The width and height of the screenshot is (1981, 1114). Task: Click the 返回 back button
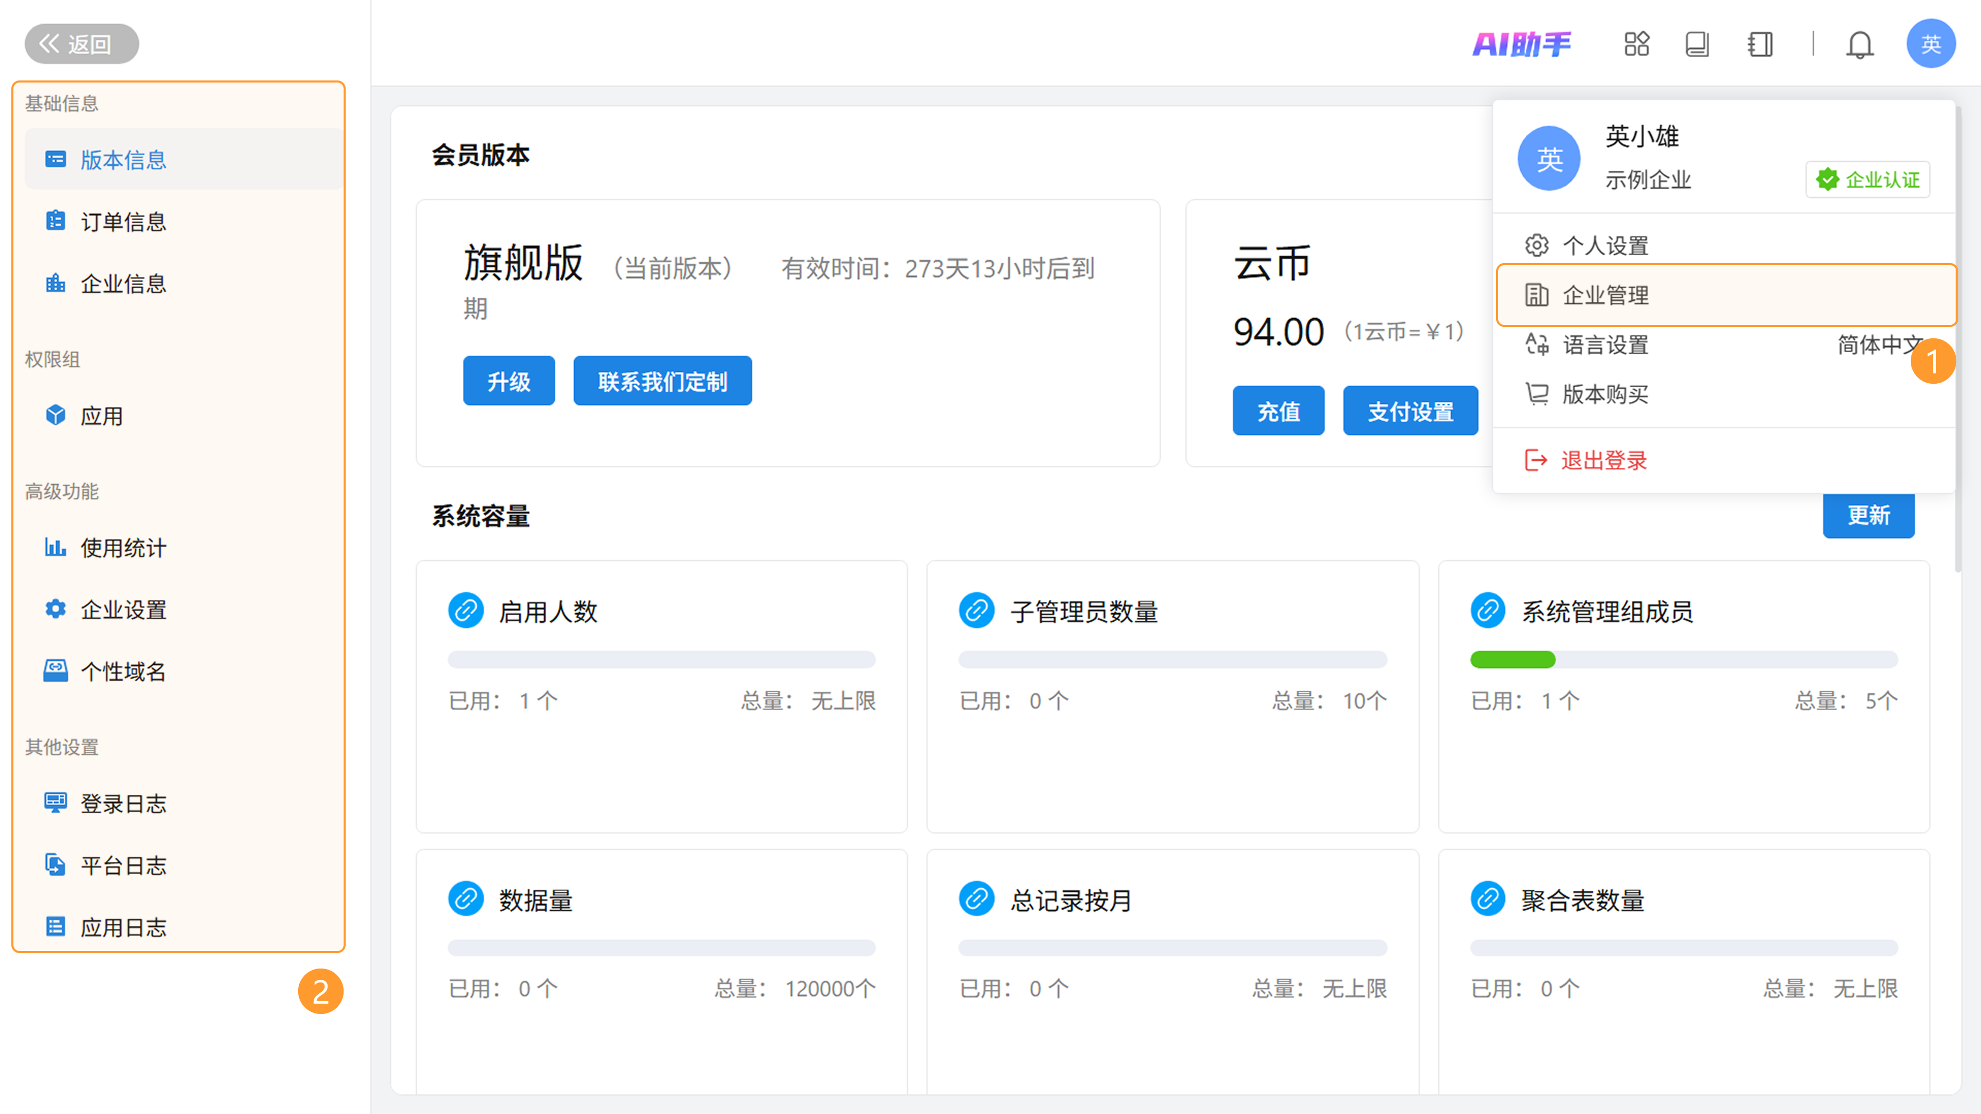[82, 44]
